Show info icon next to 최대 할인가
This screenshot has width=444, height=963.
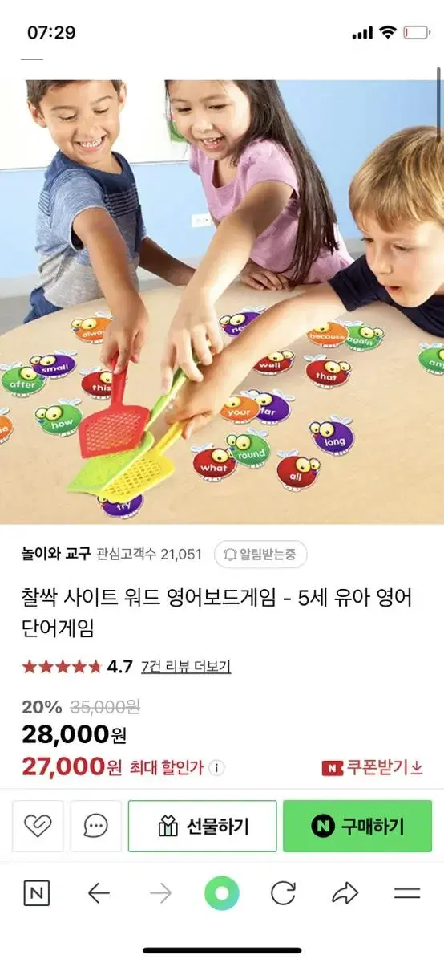coord(217,768)
